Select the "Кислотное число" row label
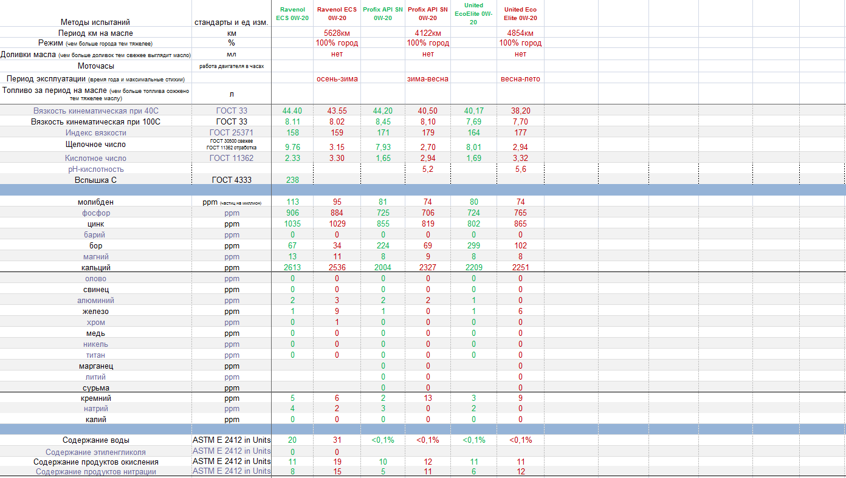 coord(95,158)
